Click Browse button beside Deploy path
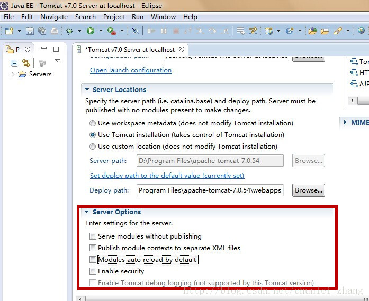 point(309,190)
